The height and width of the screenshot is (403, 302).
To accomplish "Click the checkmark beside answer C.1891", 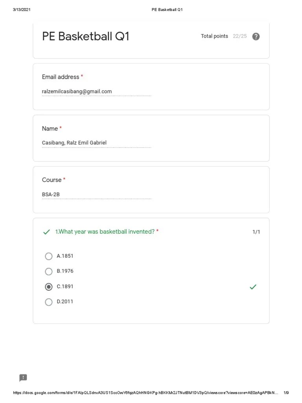I will tap(253, 287).
